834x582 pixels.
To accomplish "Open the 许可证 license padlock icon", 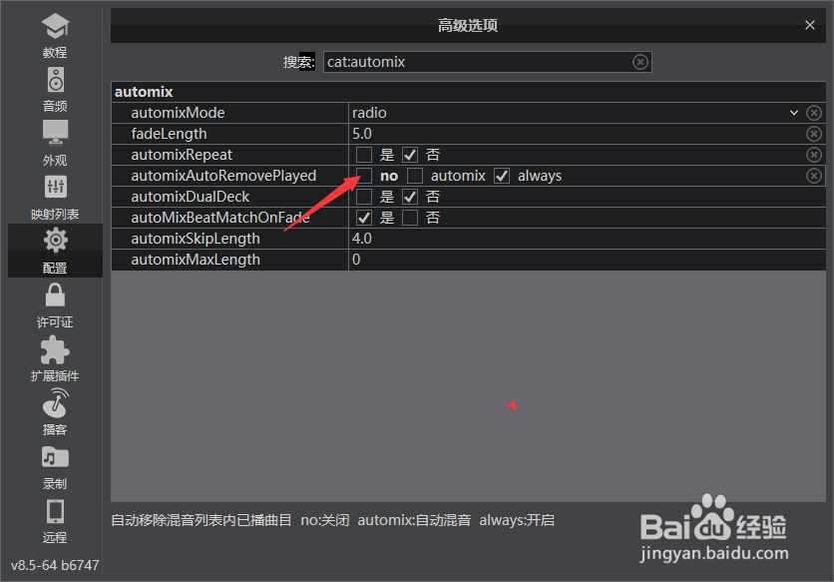I will point(55,294).
